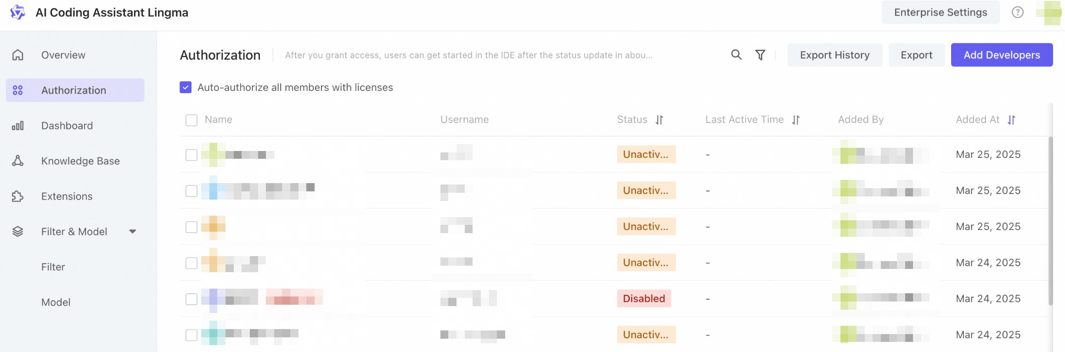Click the Overview home icon

pyautogui.click(x=17, y=55)
